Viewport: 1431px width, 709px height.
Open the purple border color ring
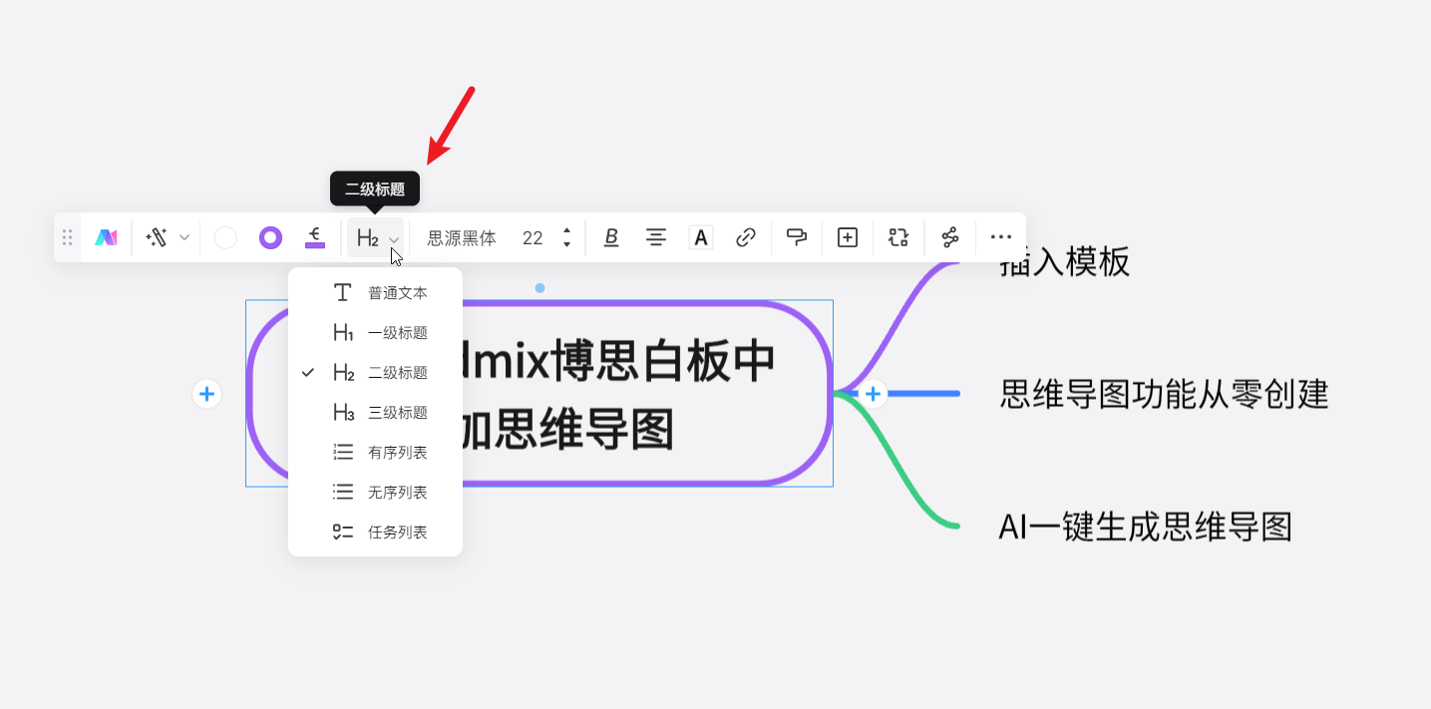270,237
